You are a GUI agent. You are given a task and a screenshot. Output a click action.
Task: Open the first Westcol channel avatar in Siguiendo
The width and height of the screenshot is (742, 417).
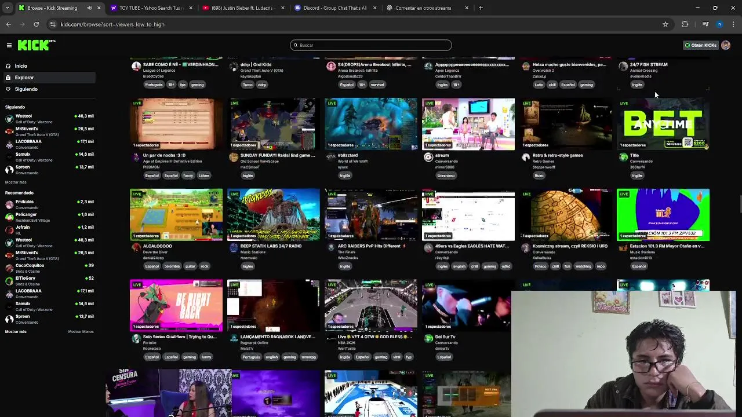(9, 119)
